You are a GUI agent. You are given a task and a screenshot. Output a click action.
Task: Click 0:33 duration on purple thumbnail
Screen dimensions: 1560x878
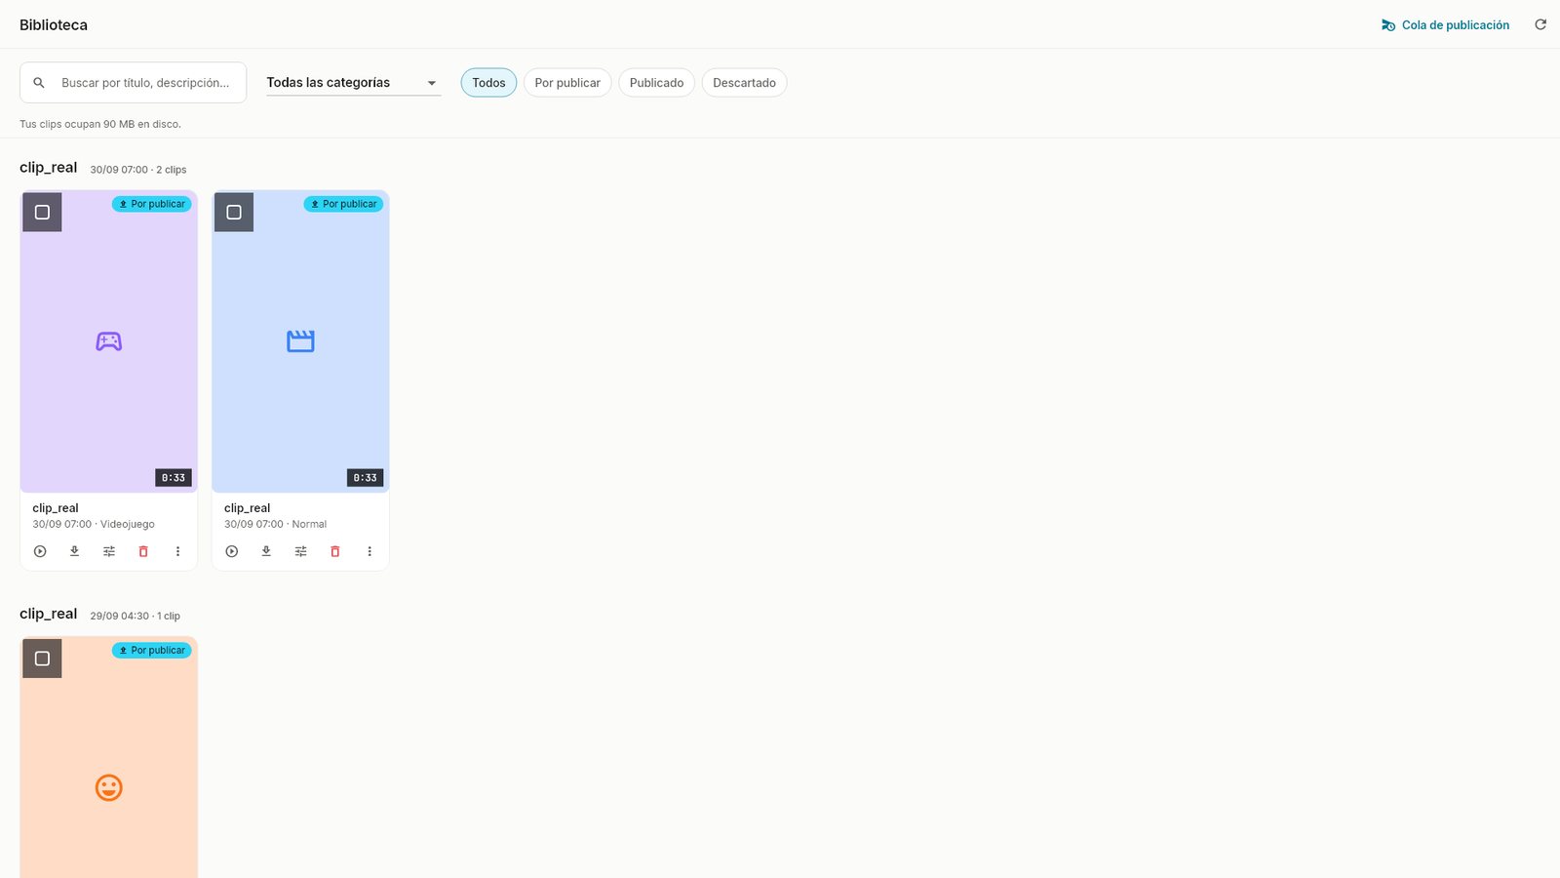coord(174,478)
